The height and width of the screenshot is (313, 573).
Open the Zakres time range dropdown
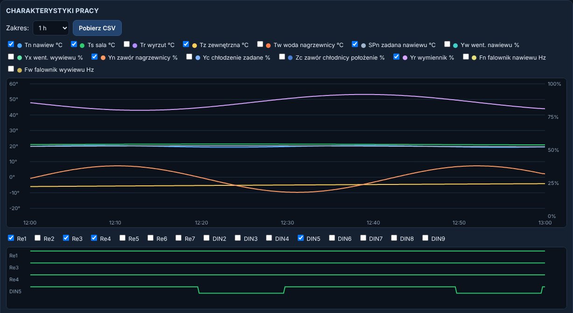tap(51, 28)
